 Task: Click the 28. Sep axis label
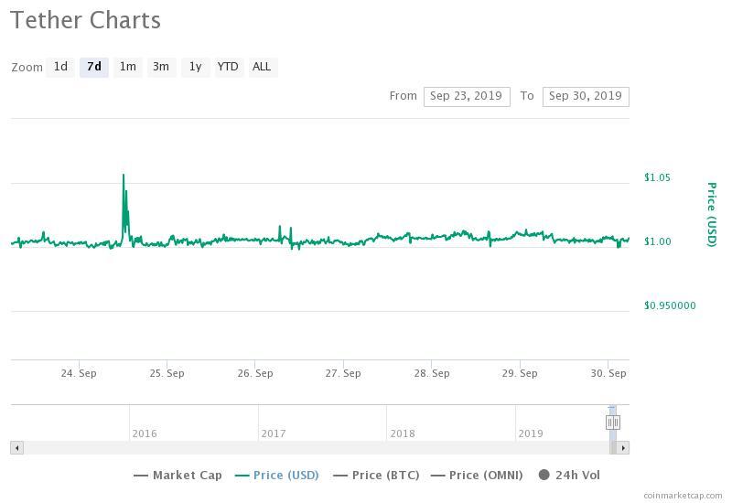tap(431, 373)
